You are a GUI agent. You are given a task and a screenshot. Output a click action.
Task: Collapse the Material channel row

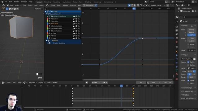point(46,41)
